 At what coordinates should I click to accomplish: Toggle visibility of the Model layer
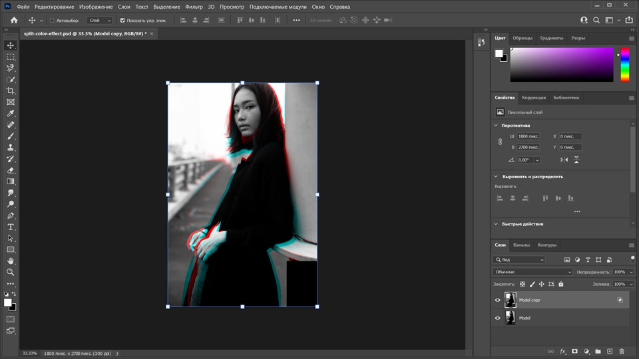click(x=497, y=318)
